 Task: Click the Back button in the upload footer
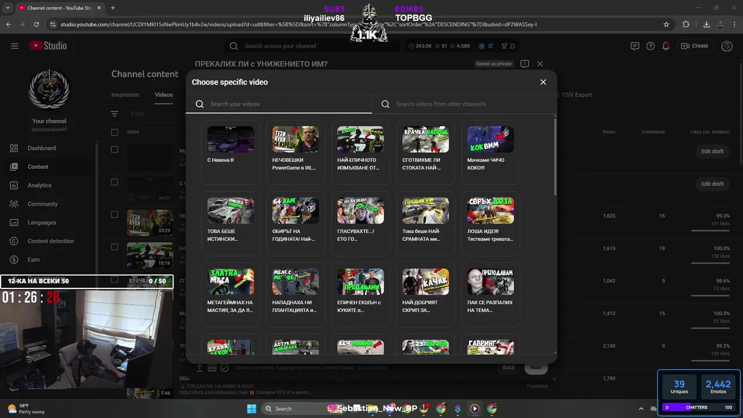coord(509,367)
